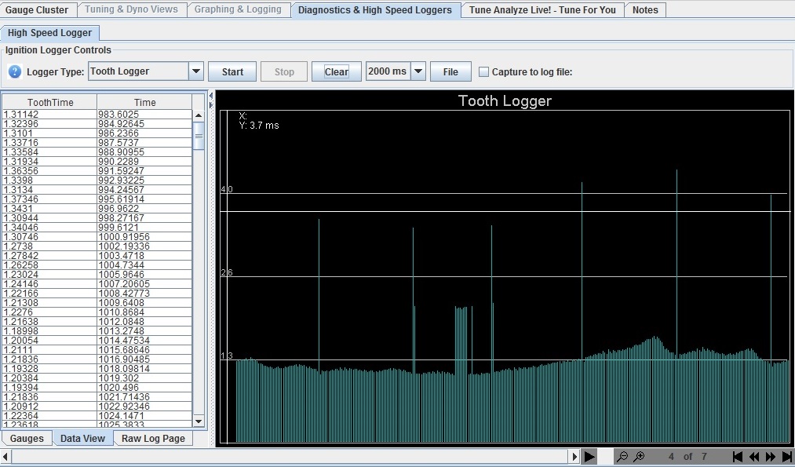The height and width of the screenshot is (467, 795).
Task: Zoom out of the tooth logger graph
Action: coord(622,456)
